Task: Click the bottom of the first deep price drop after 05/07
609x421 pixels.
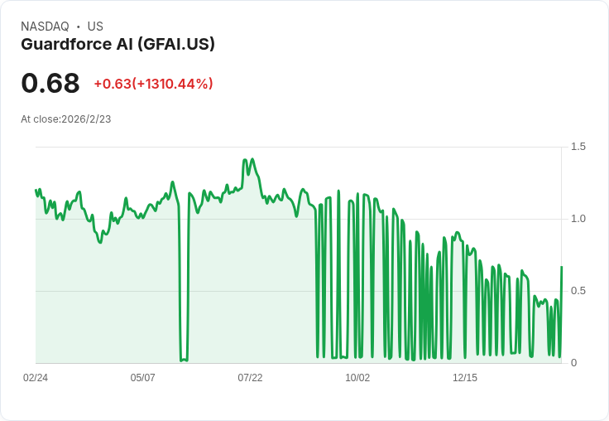Action: pyautogui.click(x=183, y=360)
